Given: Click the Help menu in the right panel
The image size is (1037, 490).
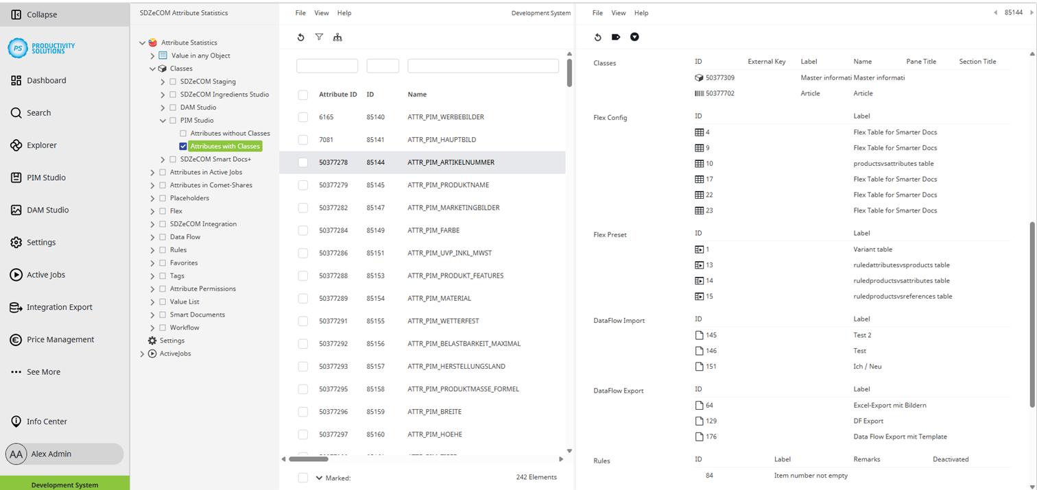Looking at the screenshot, I should point(641,12).
